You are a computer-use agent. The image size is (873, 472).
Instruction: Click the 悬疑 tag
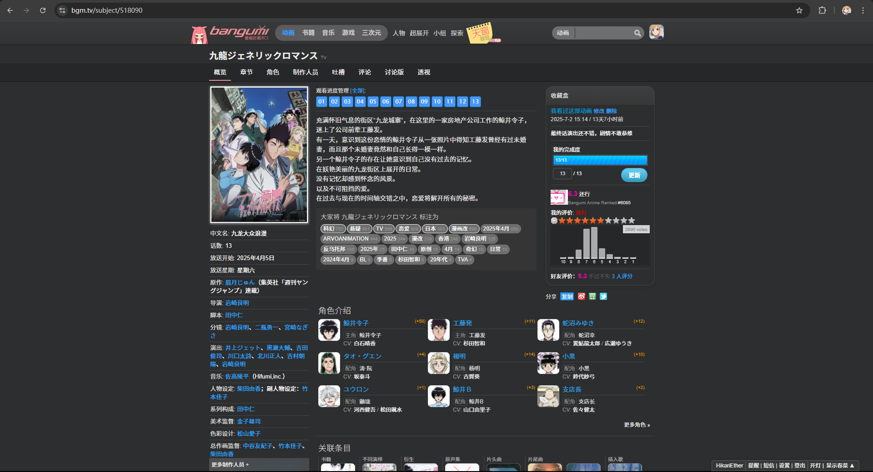(x=359, y=229)
